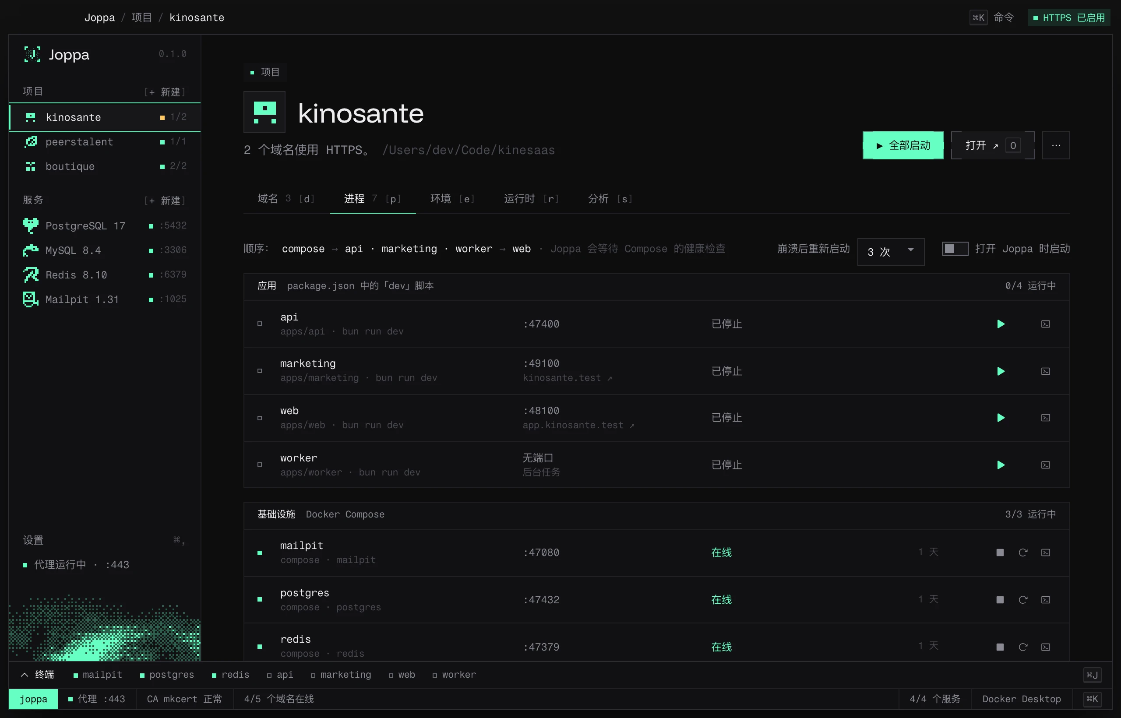Open the terminal icon for the worker row
The image size is (1121, 718).
[1045, 465]
